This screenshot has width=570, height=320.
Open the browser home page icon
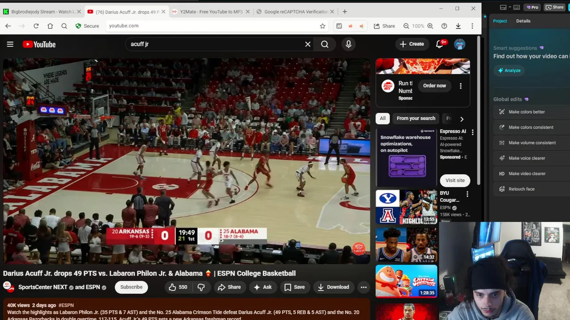point(50,26)
